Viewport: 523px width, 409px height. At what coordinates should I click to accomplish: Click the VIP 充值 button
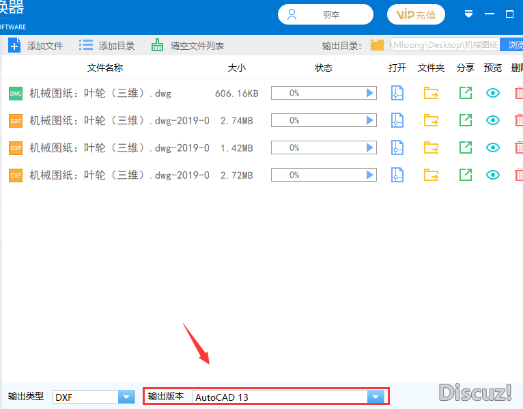(416, 14)
